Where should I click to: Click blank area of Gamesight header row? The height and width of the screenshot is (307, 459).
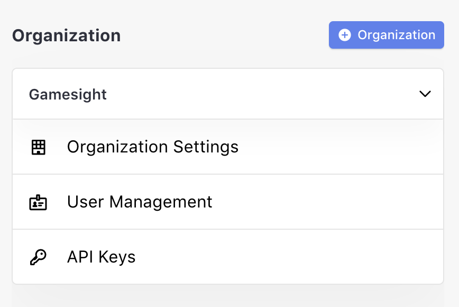pos(264,94)
